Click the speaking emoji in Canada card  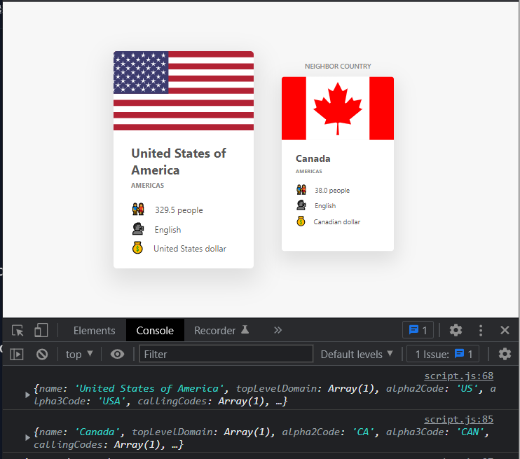tap(301, 205)
